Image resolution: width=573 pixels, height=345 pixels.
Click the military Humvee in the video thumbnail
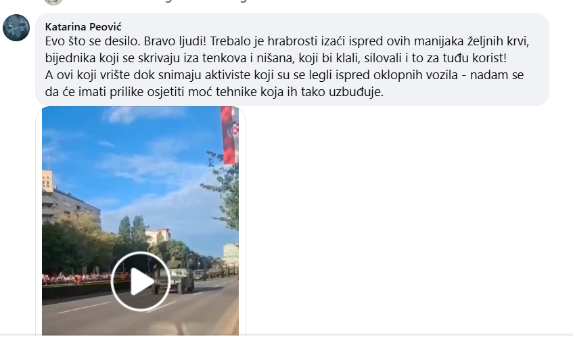coord(173,280)
